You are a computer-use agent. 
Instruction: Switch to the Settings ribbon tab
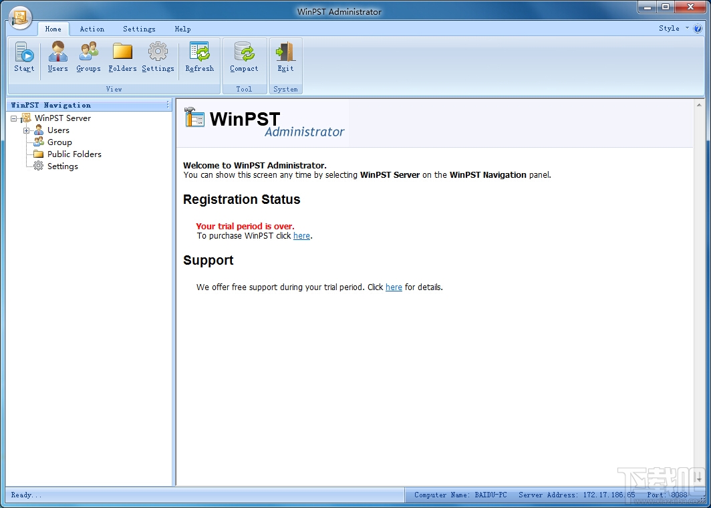[139, 29]
